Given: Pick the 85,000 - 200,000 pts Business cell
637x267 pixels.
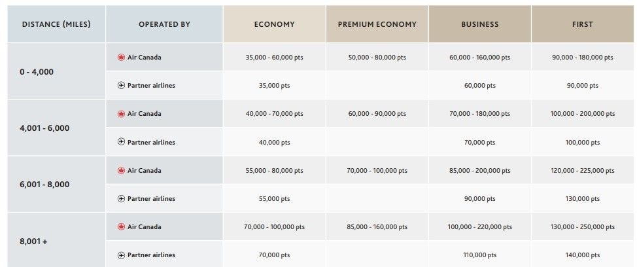Looking at the screenshot, I should [481, 171].
